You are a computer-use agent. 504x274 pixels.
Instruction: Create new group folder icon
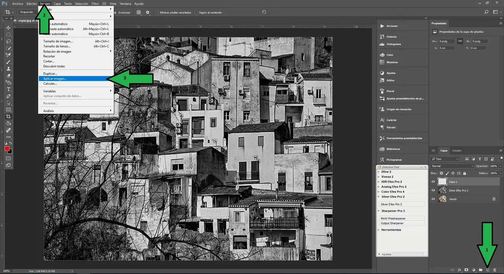[x=480, y=270]
